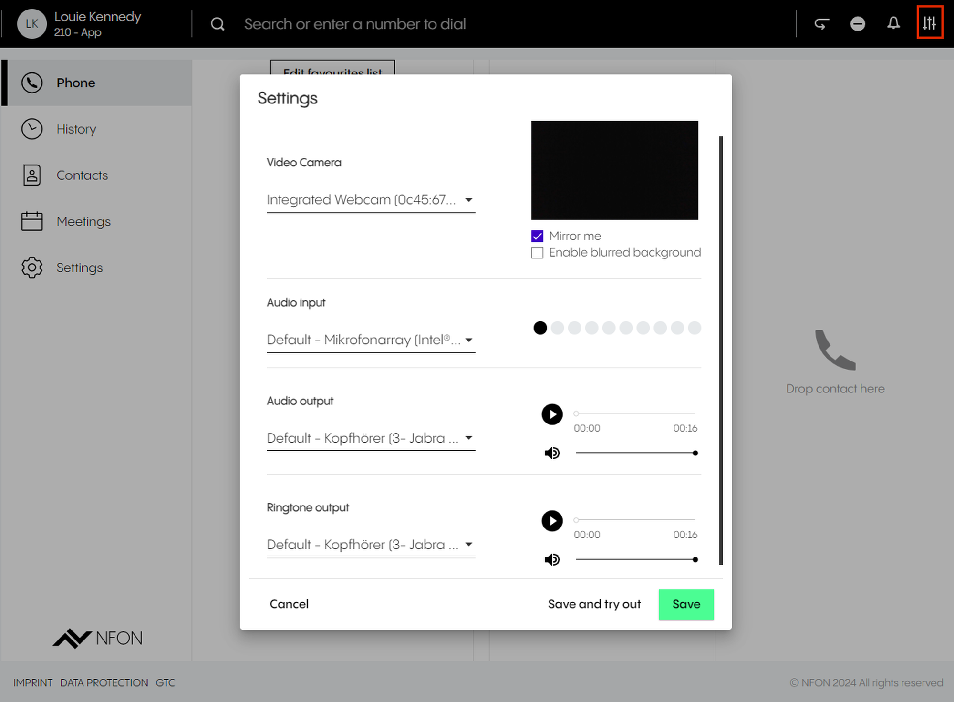
Task: Open History in the sidebar
Action: tap(76, 129)
